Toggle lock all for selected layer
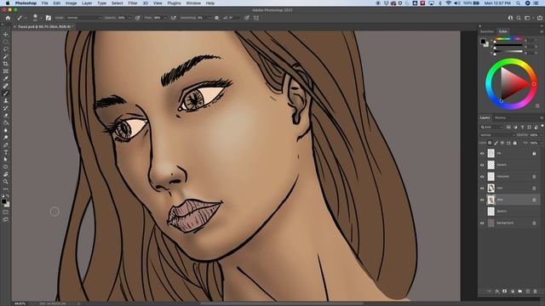The height and width of the screenshot is (306, 545). pos(515,143)
